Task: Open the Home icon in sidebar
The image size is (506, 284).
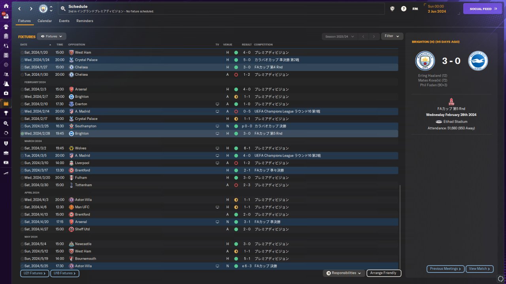Action: coord(6,6)
